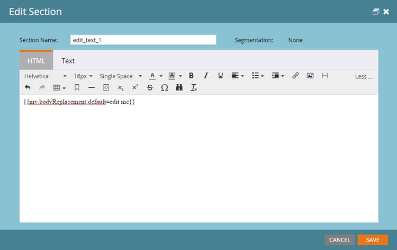Switch to the HTML tab
The width and height of the screenshot is (397, 250).
(x=36, y=61)
